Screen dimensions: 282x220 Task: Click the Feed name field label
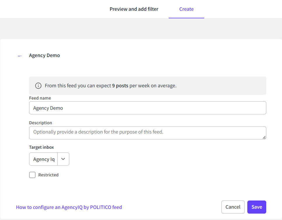coord(40,98)
